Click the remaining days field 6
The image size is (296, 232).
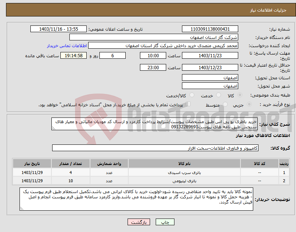pyautogui.click(x=113, y=55)
